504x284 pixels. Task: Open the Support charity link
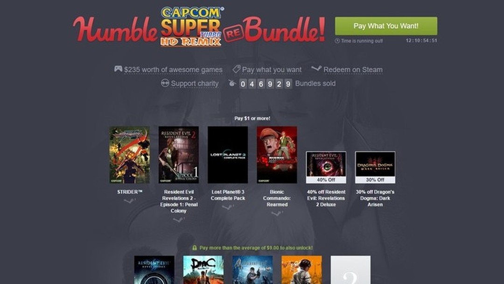[195, 84]
